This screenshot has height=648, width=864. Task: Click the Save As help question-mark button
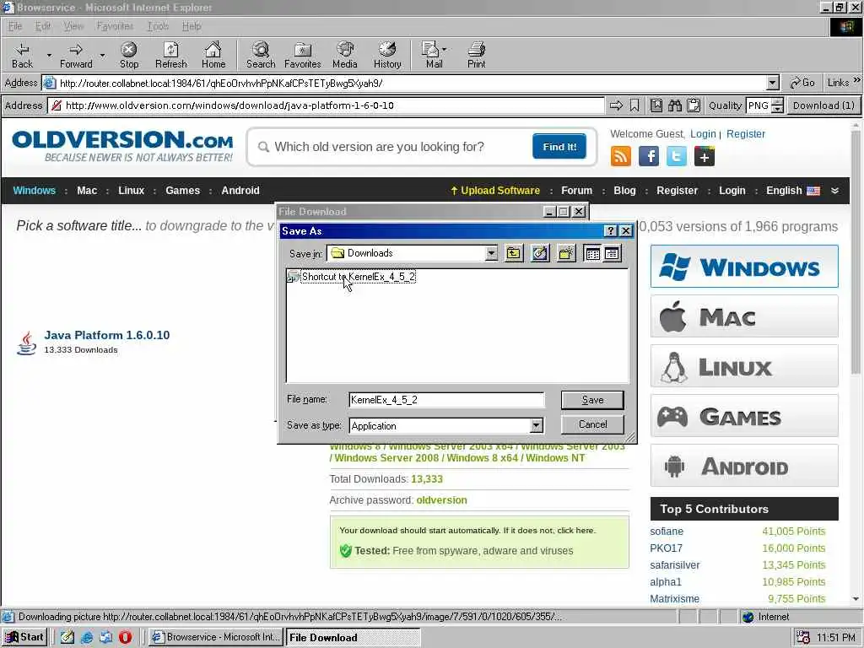[x=611, y=231]
